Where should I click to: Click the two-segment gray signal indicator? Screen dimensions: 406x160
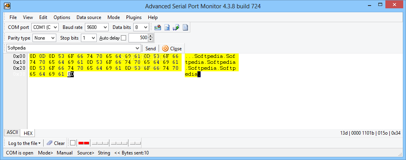point(136,143)
